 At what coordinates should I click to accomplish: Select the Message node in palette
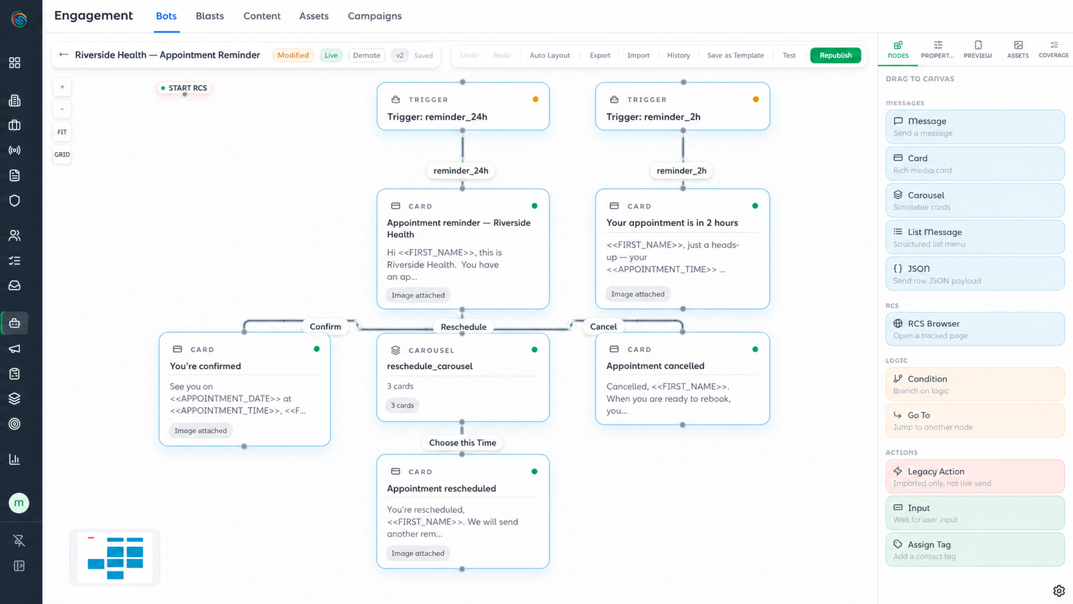click(975, 126)
